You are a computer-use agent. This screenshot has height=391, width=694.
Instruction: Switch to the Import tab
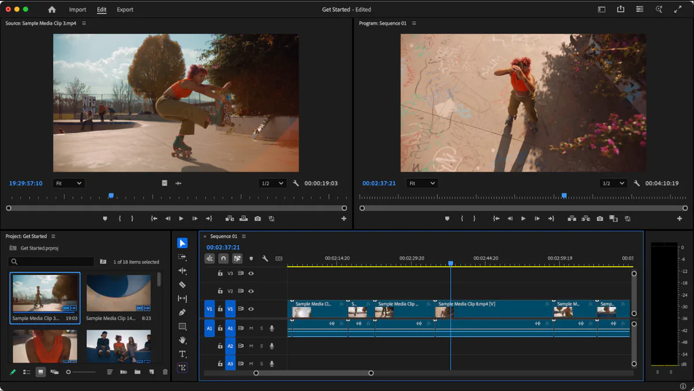tap(77, 9)
